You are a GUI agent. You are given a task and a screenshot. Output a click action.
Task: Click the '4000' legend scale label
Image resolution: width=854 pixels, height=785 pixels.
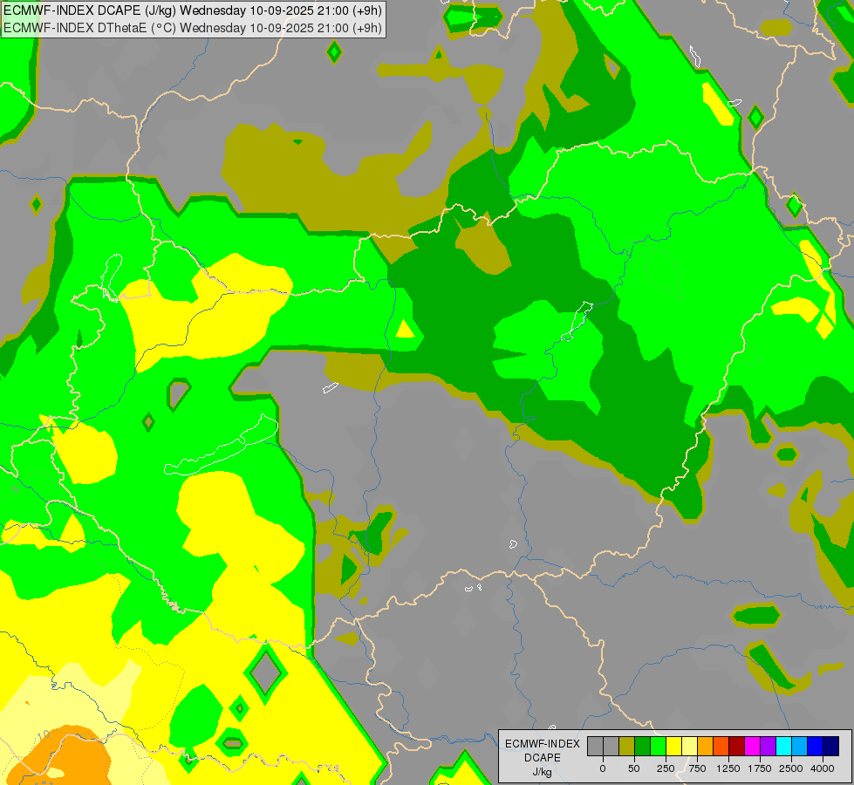[823, 768]
